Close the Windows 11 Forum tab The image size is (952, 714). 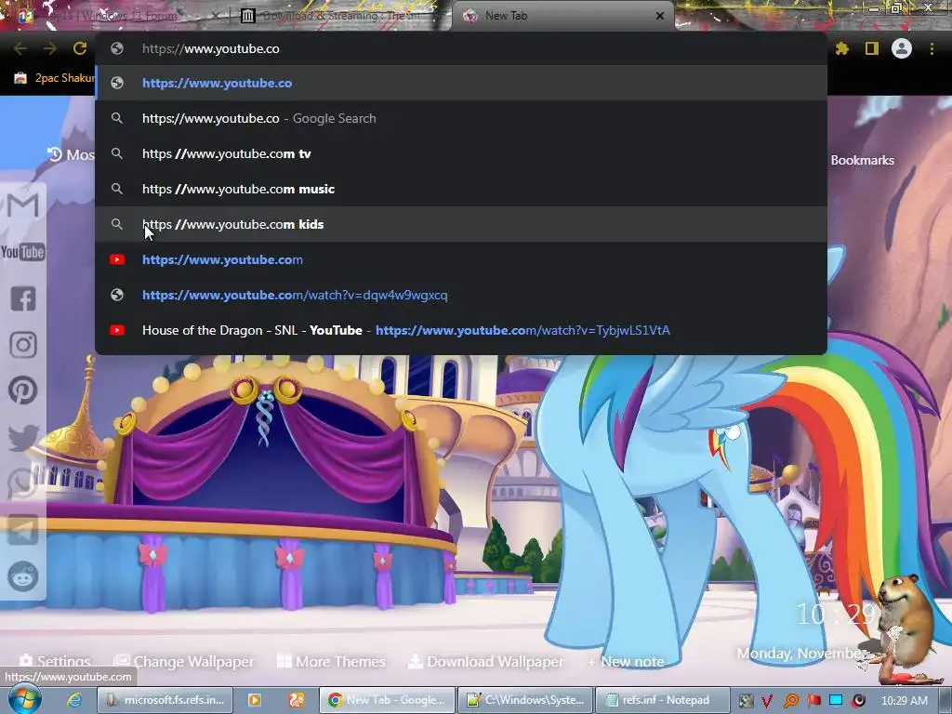point(215,16)
